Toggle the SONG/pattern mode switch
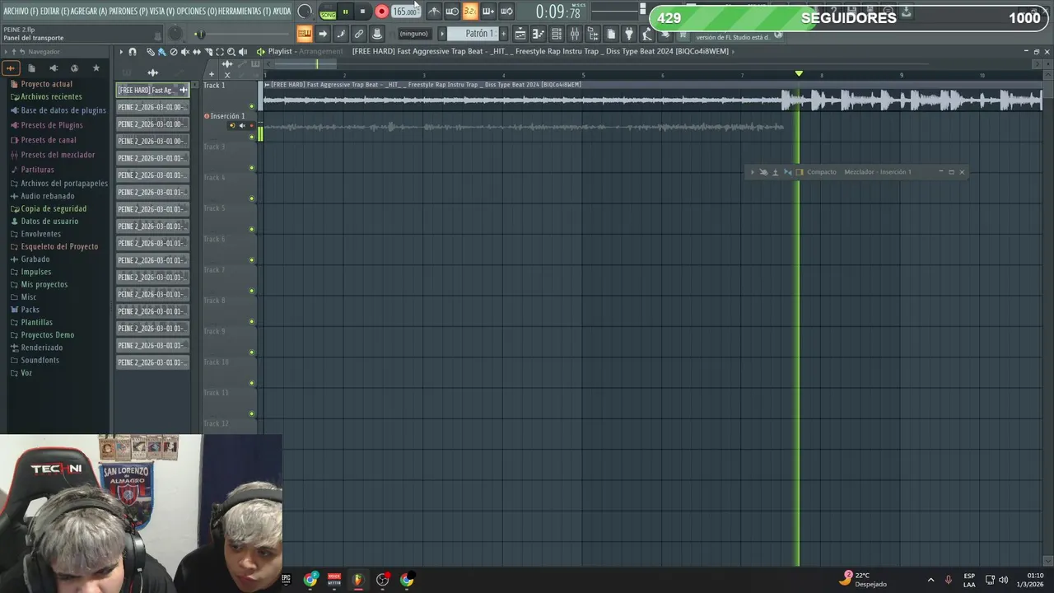 point(328,12)
